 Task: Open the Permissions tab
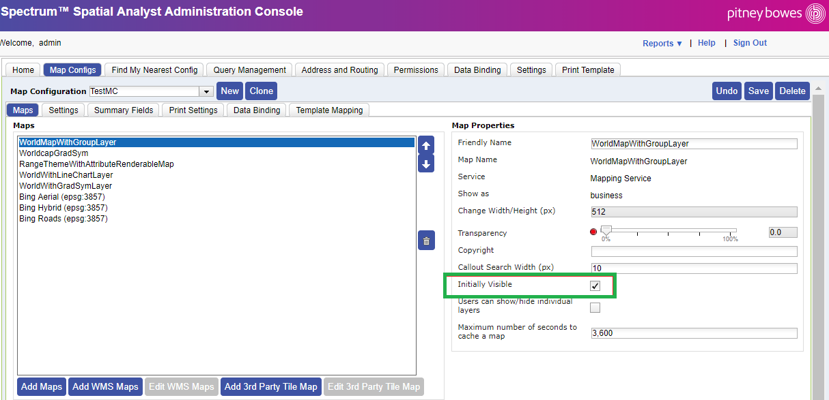pos(416,70)
